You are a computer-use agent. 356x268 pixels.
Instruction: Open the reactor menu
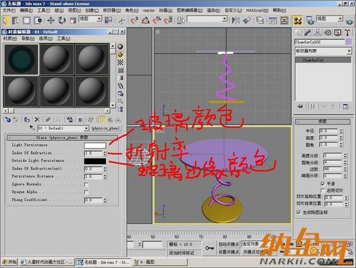[x=149, y=10]
